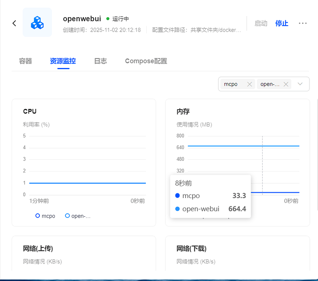Click the 1分钟前 axis label on CPU chart
The height and width of the screenshot is (281, 318).
pos(39,201)
